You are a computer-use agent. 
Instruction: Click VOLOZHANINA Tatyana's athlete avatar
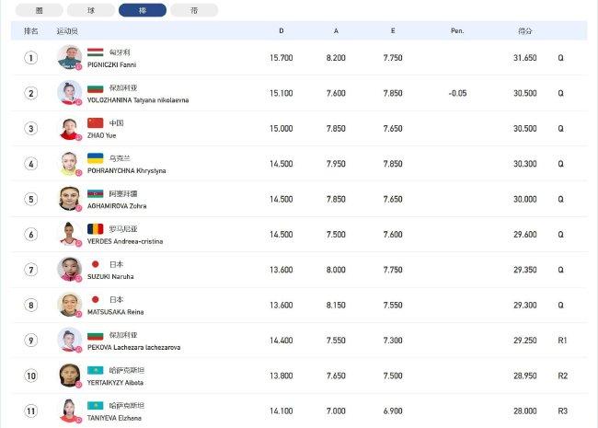click(69, 93)
